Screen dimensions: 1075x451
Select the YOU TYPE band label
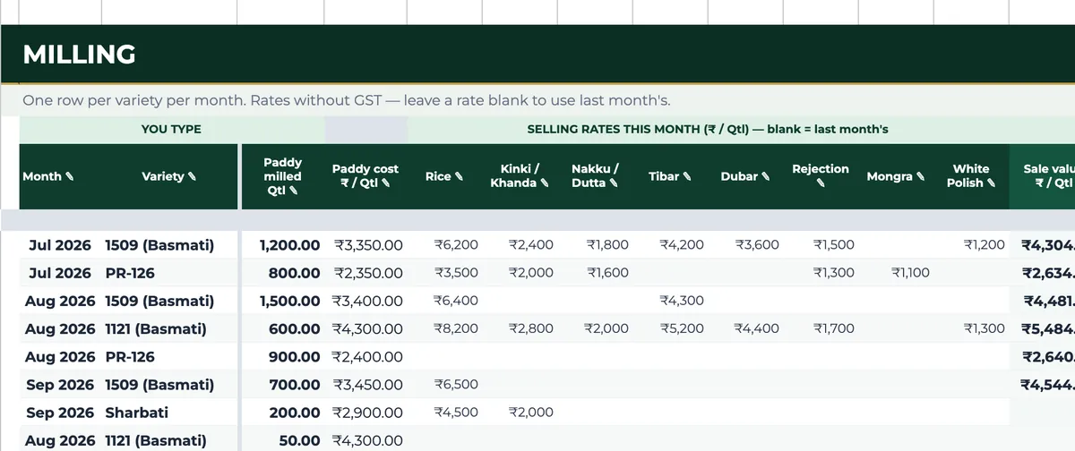171,129
